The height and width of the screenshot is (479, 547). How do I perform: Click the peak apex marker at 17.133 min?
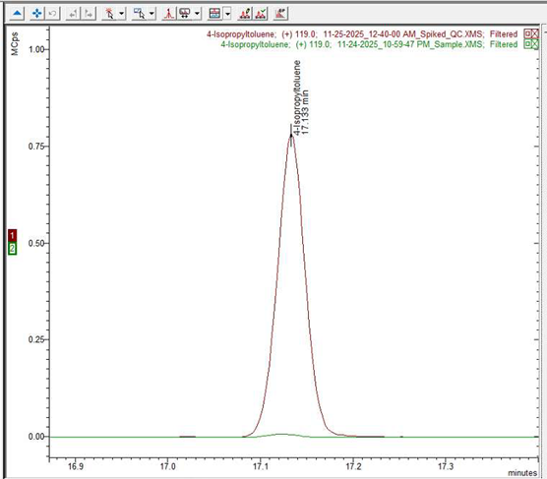point(291,136)
